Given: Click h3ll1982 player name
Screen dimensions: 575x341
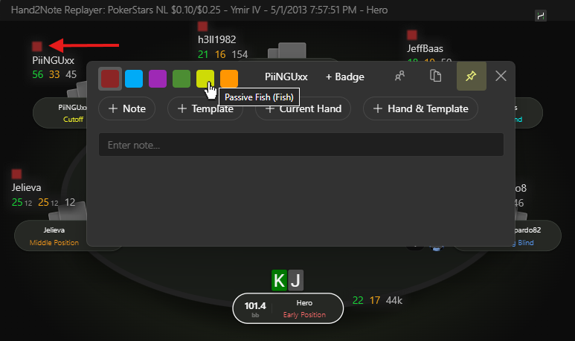Looking at the screenshot, I should pyautogui.click(x=216, y=39).
